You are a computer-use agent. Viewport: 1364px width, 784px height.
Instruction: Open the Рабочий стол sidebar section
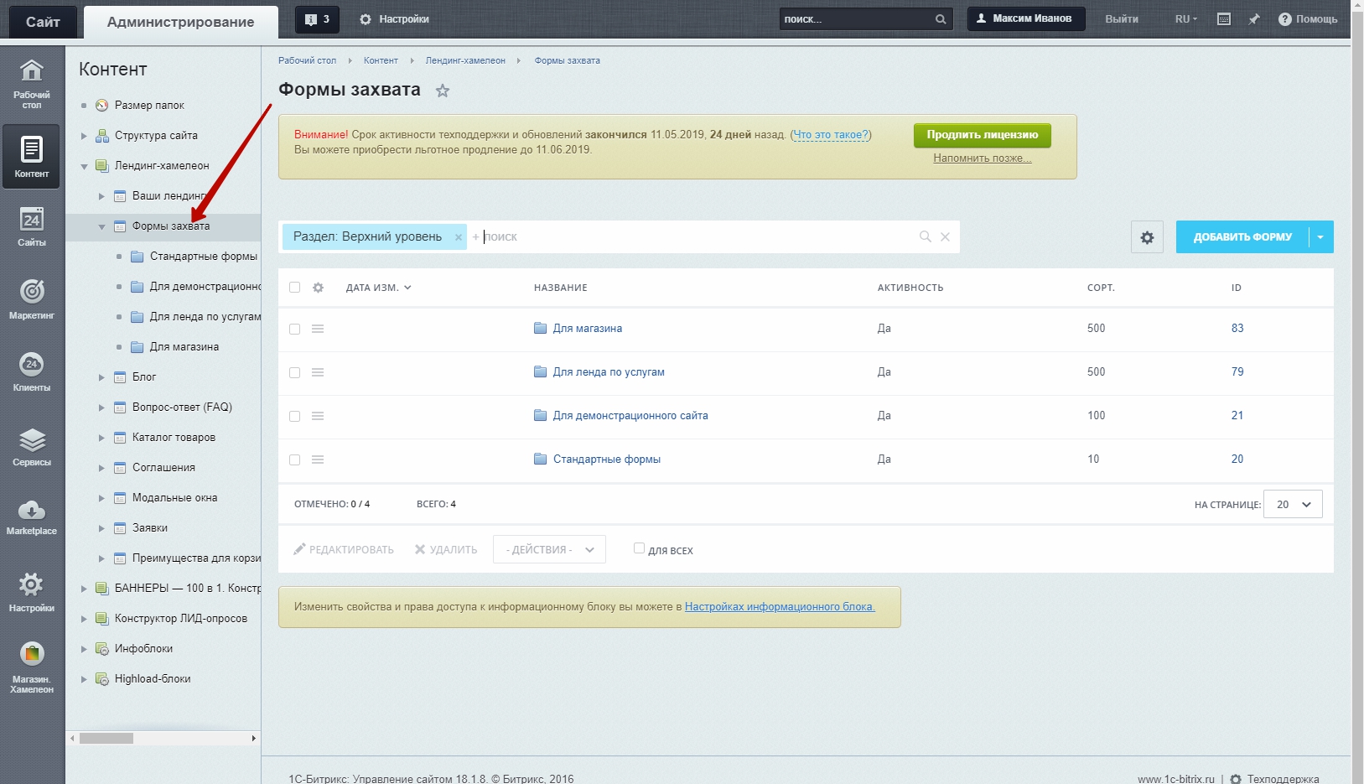coord(32,85)
